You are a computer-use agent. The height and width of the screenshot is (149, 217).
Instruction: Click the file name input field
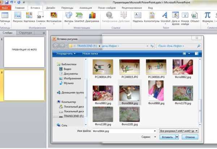123,131
